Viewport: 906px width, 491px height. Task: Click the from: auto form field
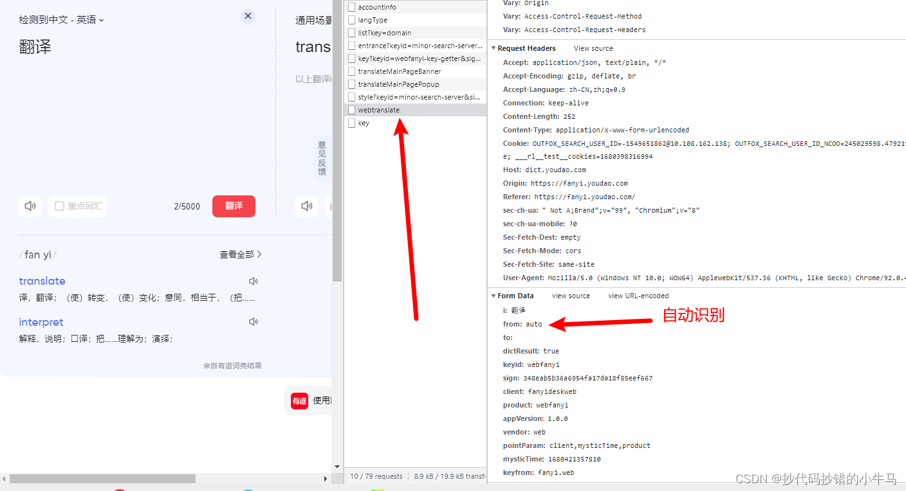click(522, 324)
